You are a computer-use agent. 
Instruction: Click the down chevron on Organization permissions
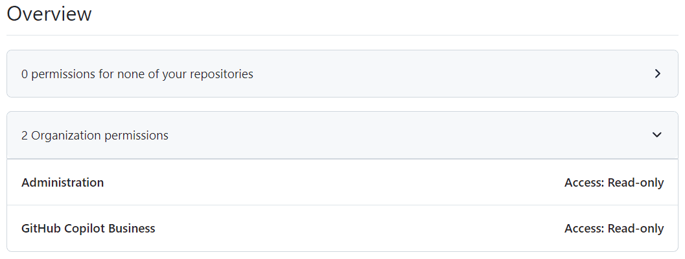(x=657, y=135)
